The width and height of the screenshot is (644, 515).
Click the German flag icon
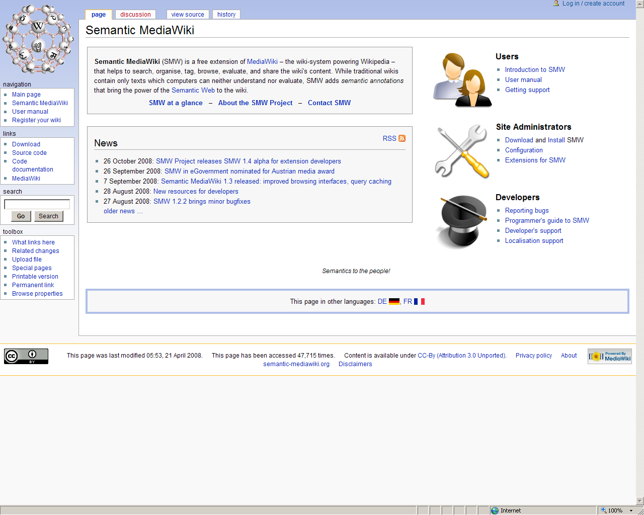click(x=394, y=302)
